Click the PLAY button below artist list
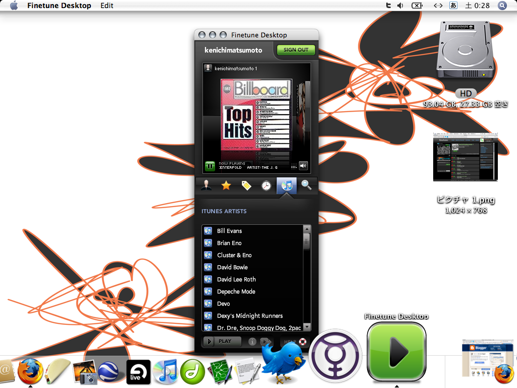This screenshot has width=517, height=388. (222, 342)
